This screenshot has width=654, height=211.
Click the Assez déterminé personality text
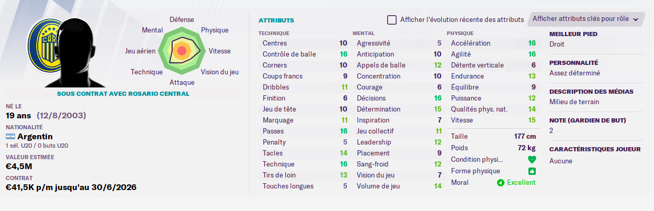coord(574,73)
